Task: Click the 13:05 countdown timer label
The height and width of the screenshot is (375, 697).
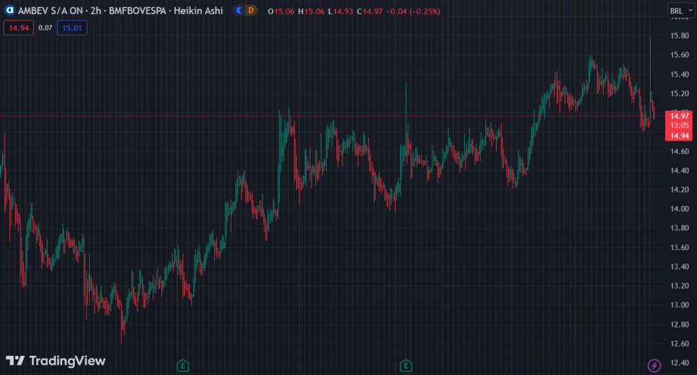Action: point(679,126)
